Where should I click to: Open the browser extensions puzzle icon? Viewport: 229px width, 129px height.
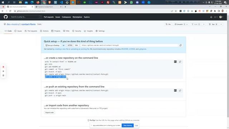(215, 11)
